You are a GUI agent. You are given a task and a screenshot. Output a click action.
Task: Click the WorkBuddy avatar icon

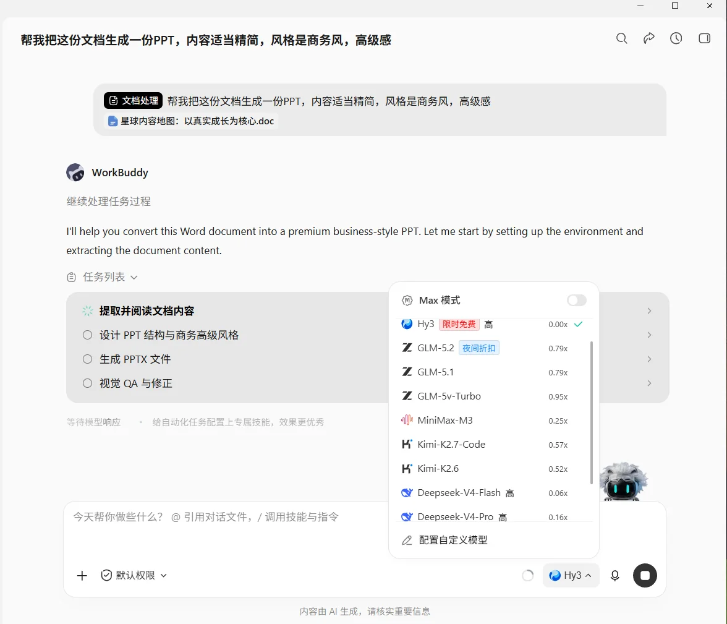(75, 173)
